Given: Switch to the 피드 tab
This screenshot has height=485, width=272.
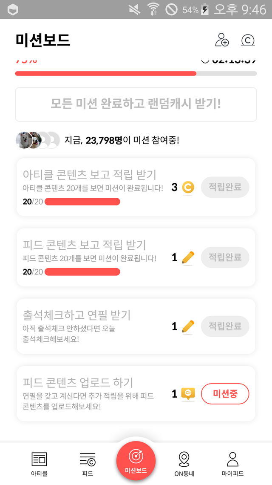Looking at the screenshot, I should pos(88,464).
